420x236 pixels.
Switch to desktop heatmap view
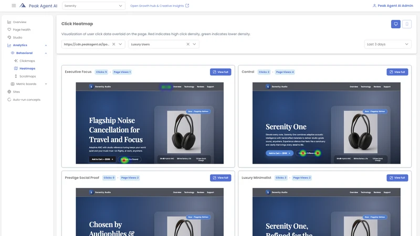396,24
